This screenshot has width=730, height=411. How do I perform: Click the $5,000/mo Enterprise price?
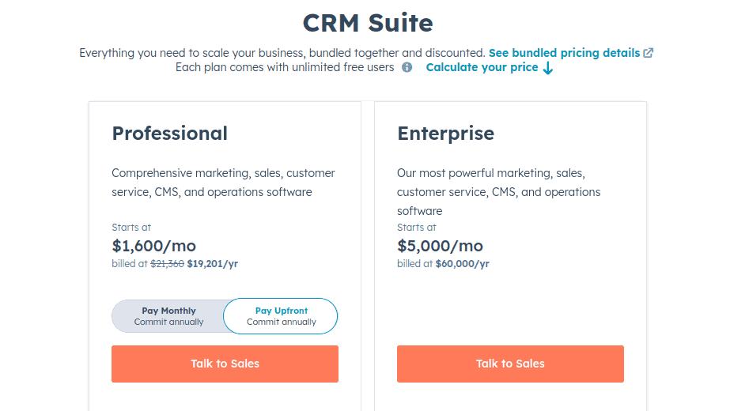(440, 246)
